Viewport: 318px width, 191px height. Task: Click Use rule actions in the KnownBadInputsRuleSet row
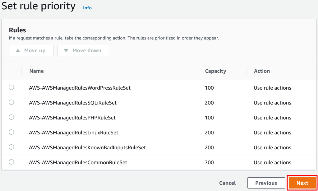point(272,147)
